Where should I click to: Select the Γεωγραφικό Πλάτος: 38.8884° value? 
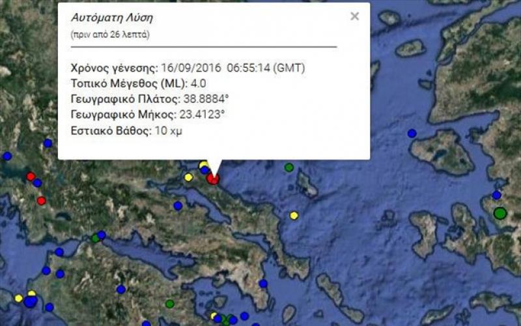click(x=150, y=99)
